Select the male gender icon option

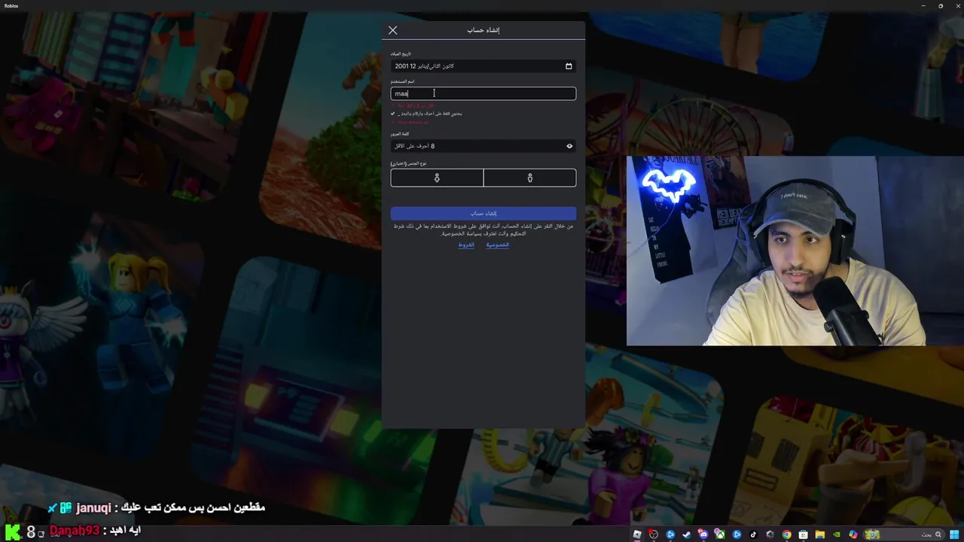point(530,178)
